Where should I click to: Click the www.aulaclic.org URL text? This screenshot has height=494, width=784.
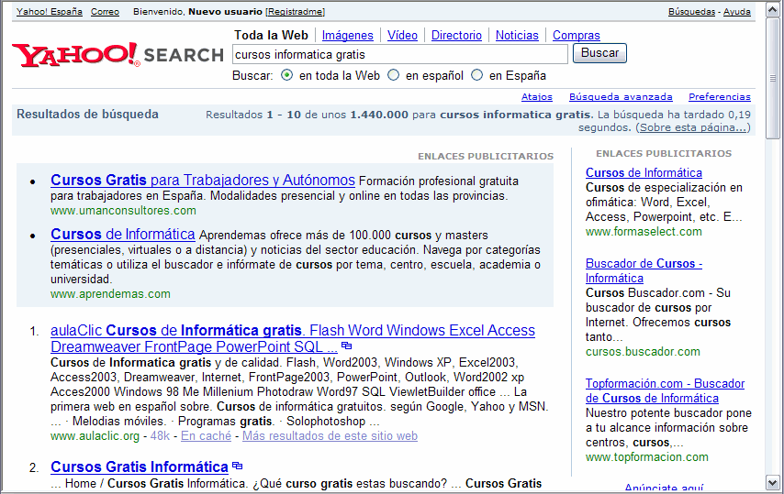pos(95,435)
